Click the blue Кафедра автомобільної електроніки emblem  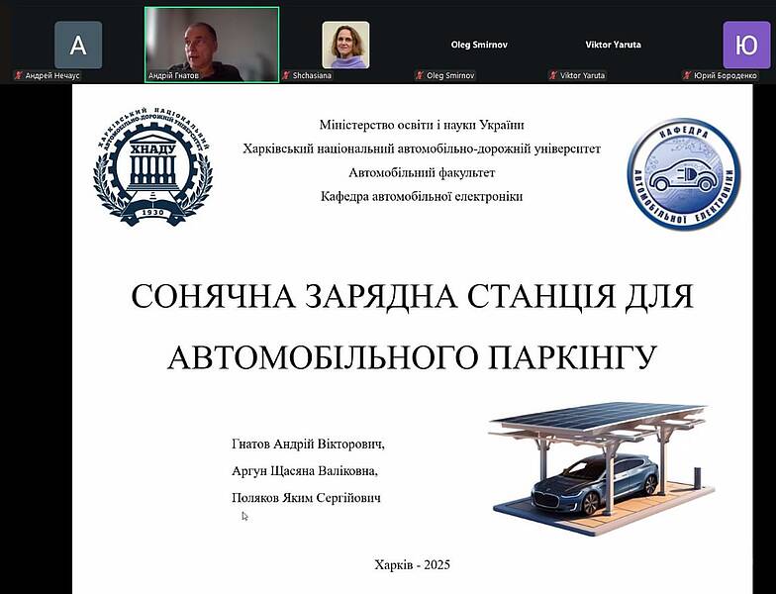[x=685, y=169]
